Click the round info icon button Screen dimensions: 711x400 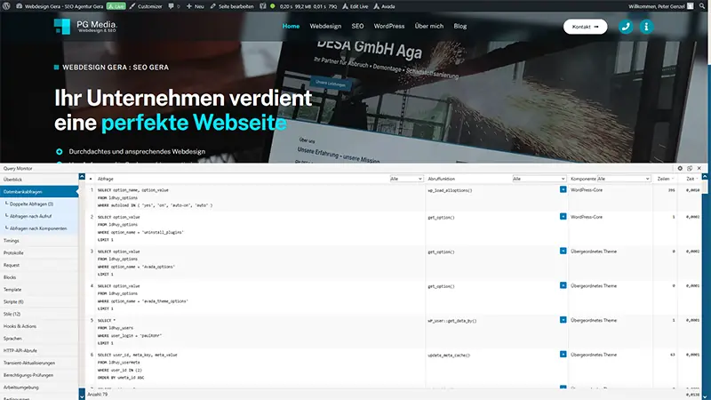click(647, 27)
